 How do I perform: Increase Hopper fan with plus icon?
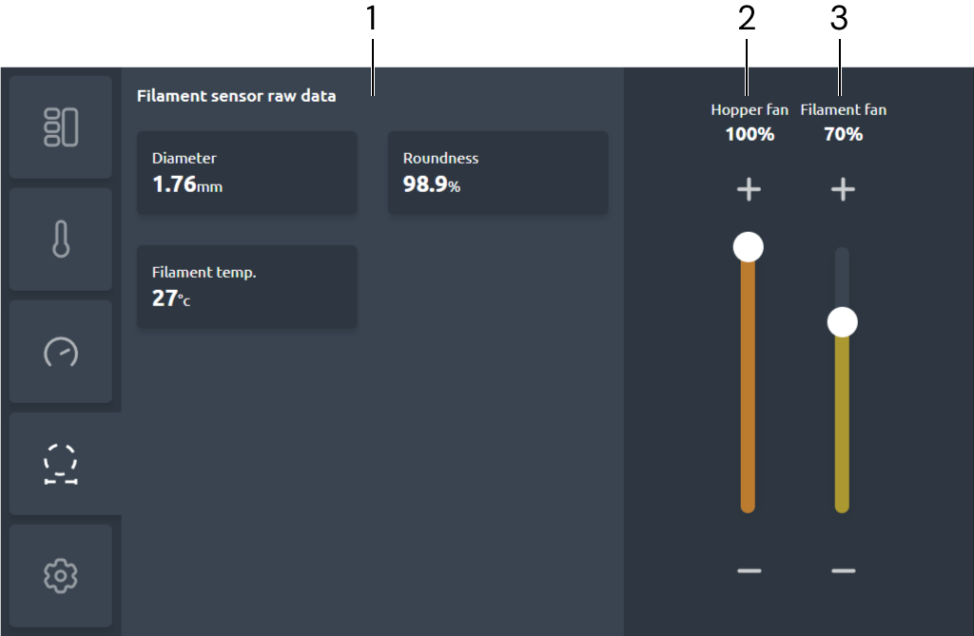[749, 190]
